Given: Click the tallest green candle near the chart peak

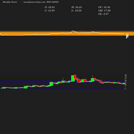Looking at the screenshot, I should 73,78.
